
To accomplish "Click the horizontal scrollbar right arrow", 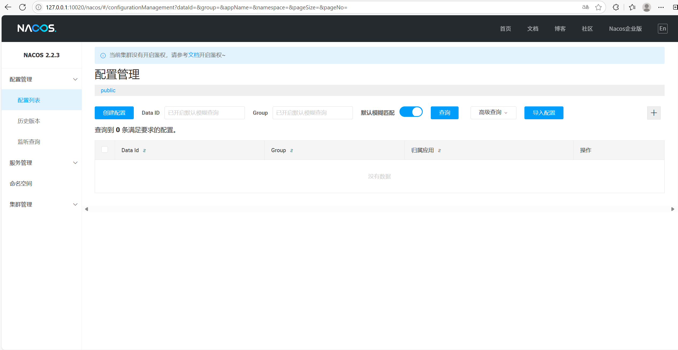I will [x=672, y=209].
